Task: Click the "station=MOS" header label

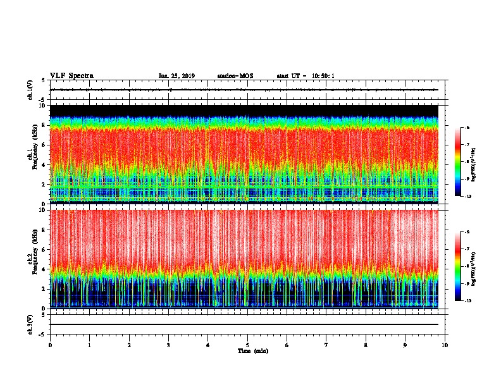Action: tap(235, 76)
